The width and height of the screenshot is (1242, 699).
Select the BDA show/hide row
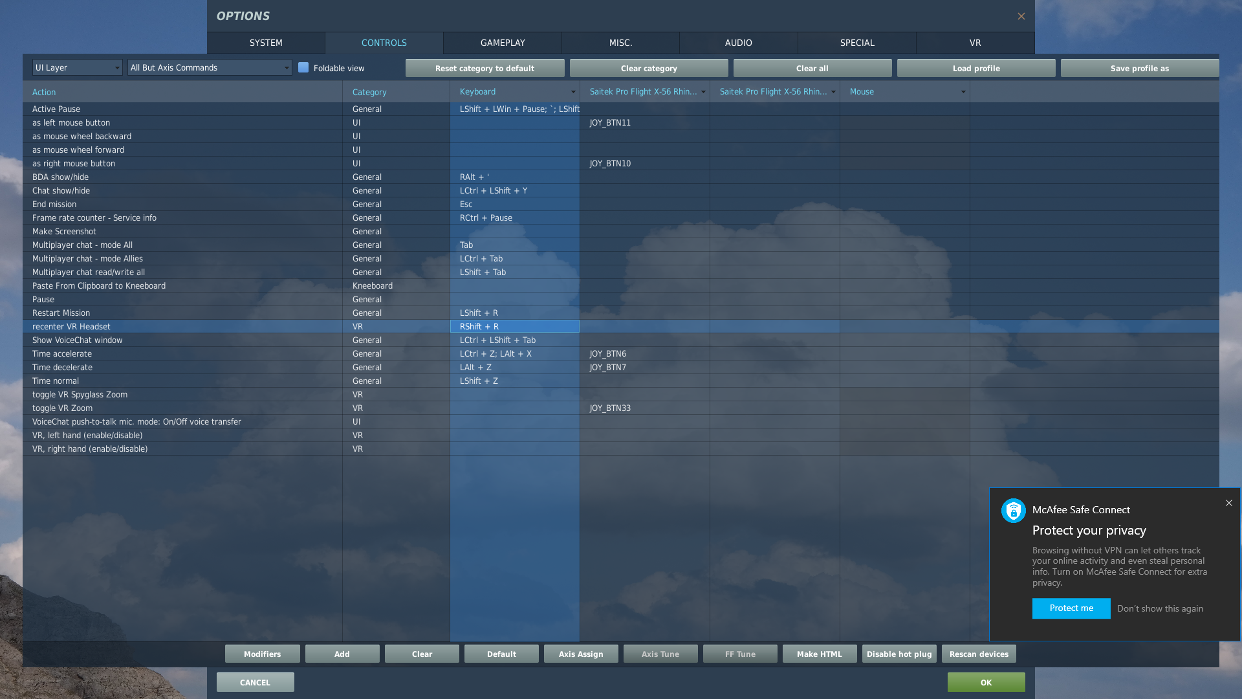click(621, 177)
